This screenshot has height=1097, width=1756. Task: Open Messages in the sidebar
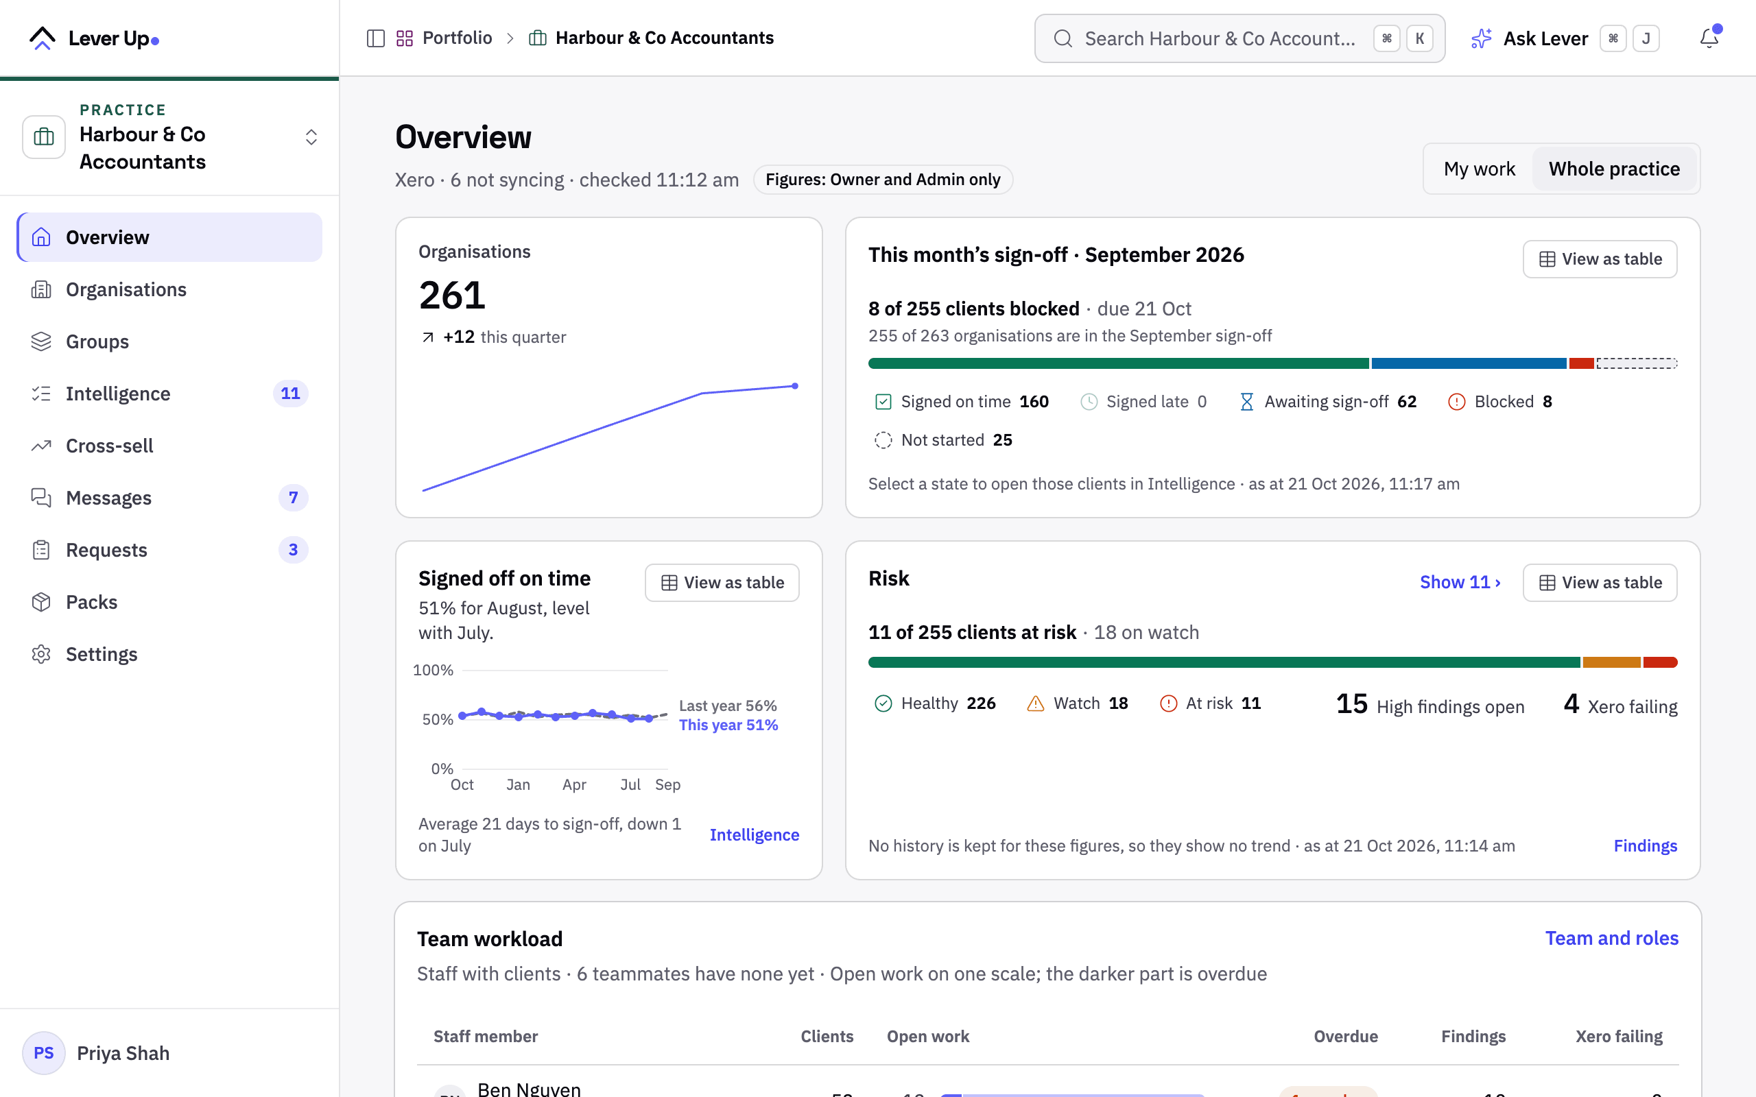coord(170,498)
